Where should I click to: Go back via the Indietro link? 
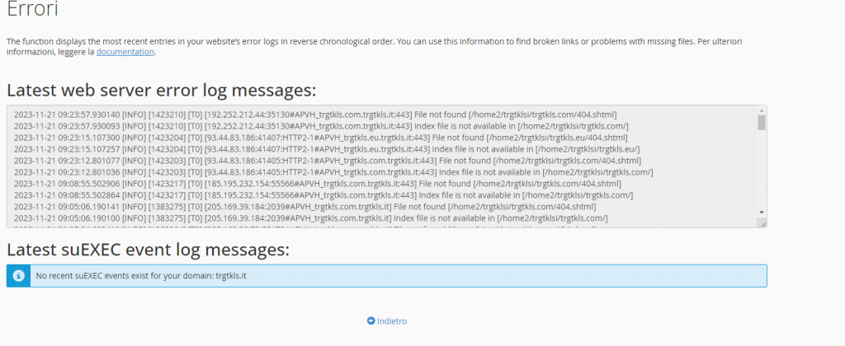[x=391, y=321]
